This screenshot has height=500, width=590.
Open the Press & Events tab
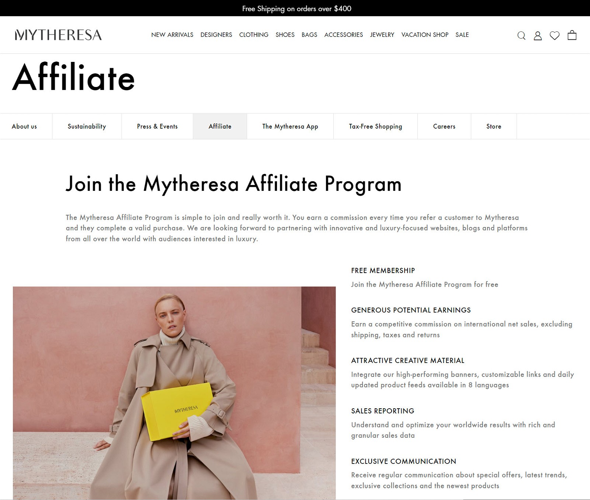pos(157,126)
